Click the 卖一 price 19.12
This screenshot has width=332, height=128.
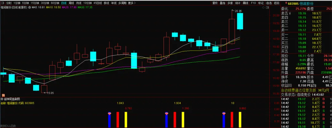point(302,30)
